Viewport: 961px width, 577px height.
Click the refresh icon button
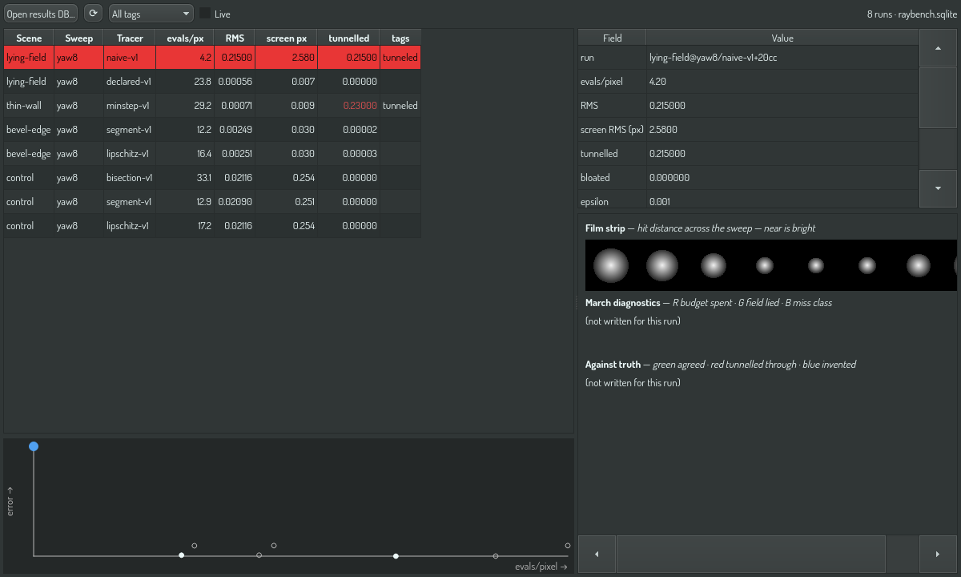coord(94,14)
